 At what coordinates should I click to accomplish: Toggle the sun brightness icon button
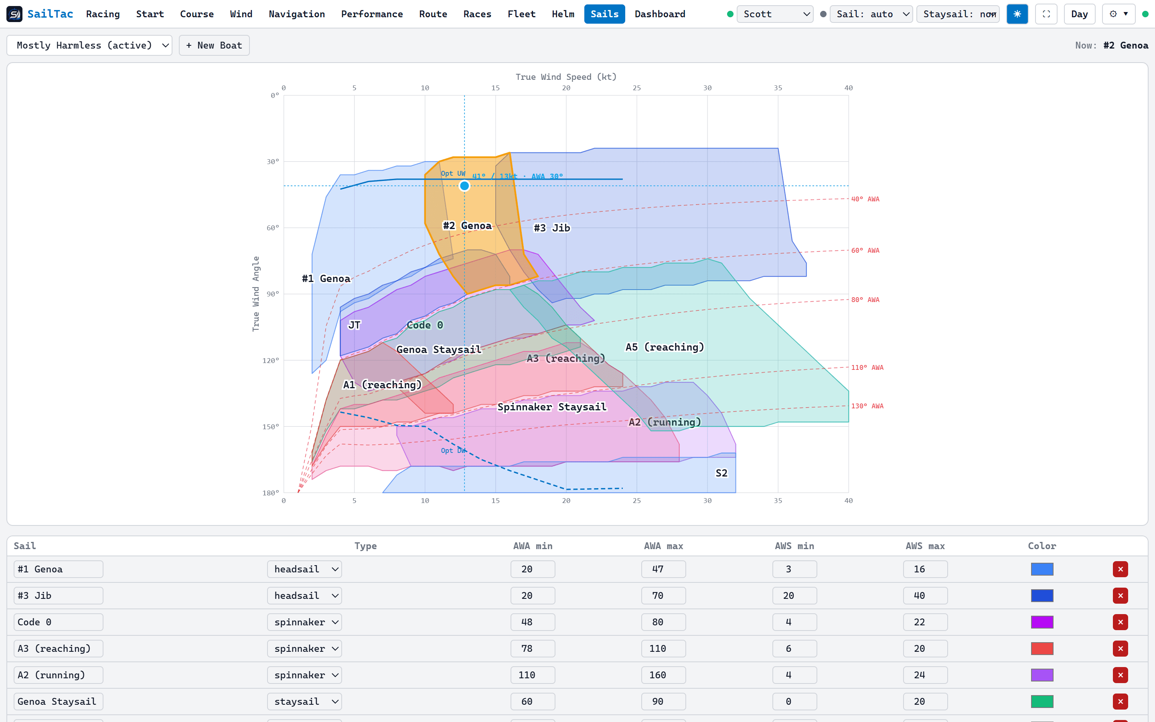tap(1017, 14)
